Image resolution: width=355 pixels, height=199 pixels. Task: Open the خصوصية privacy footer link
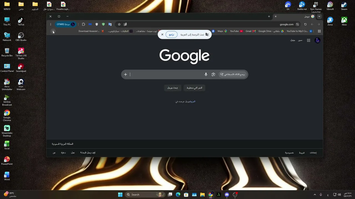coord(289,153)
